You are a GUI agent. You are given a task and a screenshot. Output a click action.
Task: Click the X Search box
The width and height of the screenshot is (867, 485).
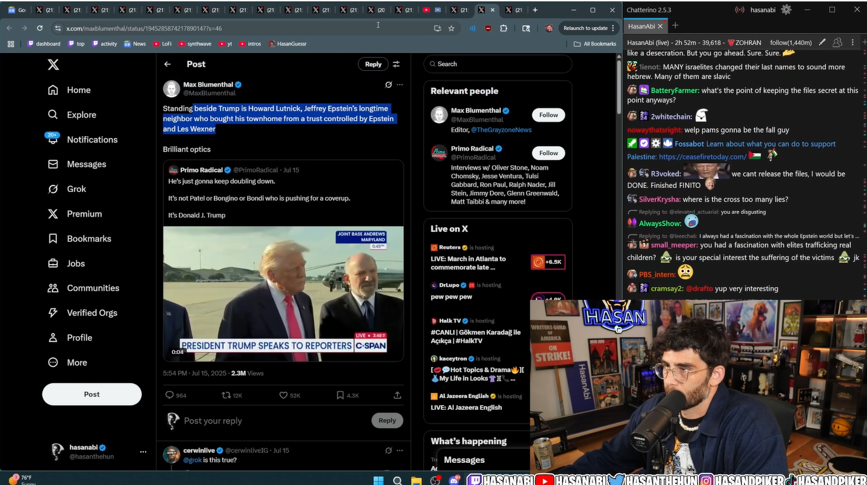point(498,64)
